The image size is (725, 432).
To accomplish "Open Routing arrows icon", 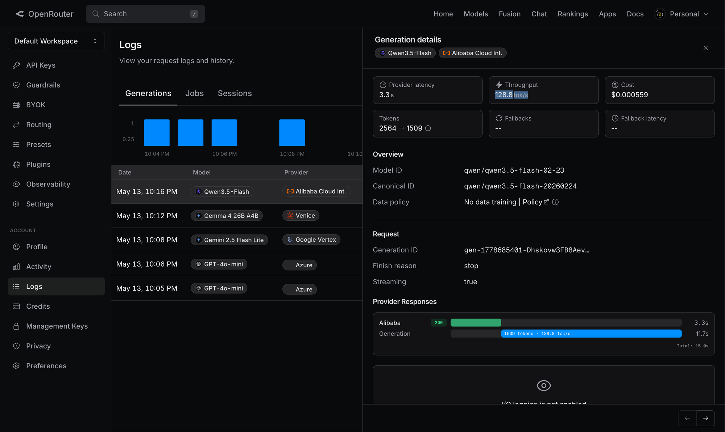I will (16, 125).
